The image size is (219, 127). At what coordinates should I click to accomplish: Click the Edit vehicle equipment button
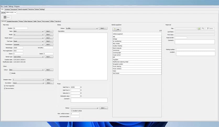pyautogui.click(x=117, y=30)
